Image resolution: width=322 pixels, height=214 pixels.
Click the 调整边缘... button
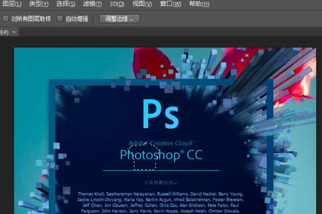(x=120, y=19)
